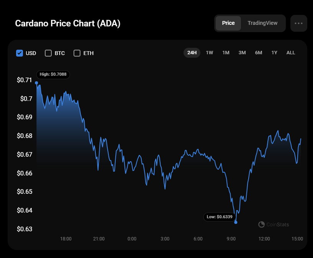Select the 3M time range
Image resolution: width=313 pixels, height=258 pixels.
[242, 53]
